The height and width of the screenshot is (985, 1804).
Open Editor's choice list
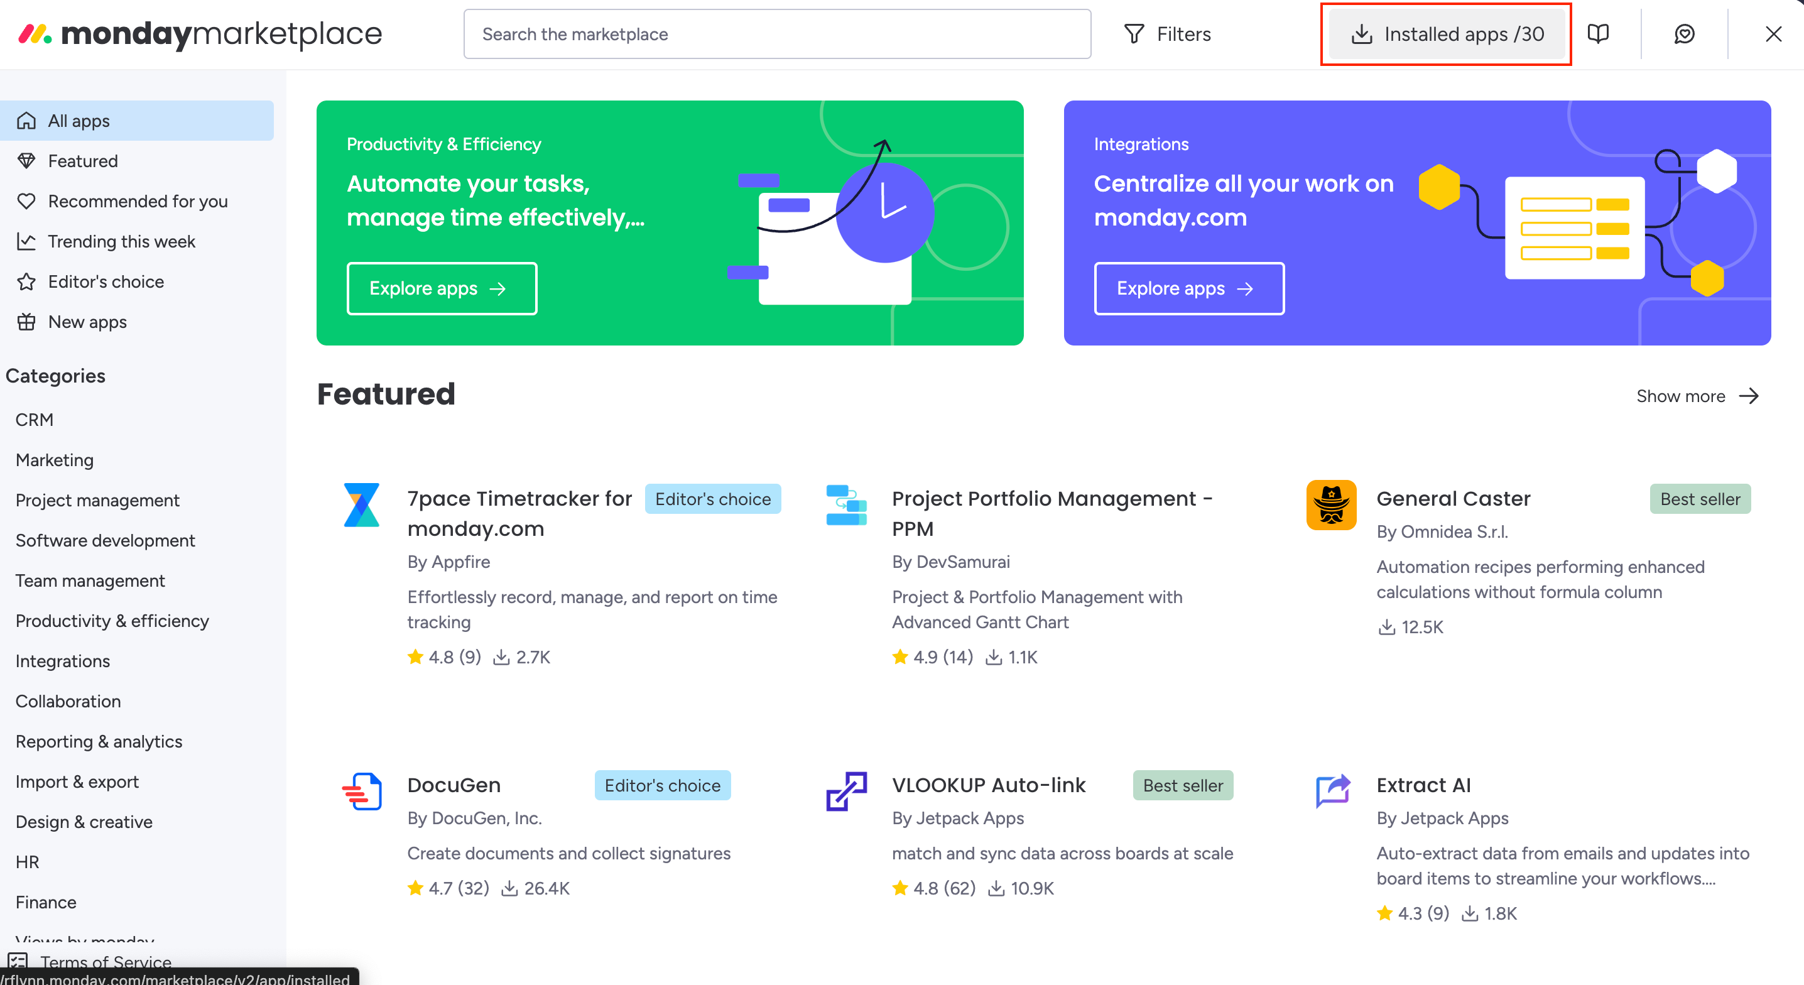(136, 281)
